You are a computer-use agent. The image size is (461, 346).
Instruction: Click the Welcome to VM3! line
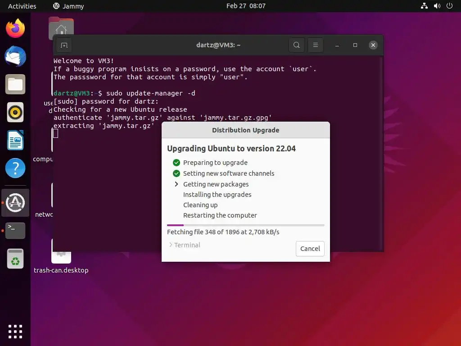(83, 61)
